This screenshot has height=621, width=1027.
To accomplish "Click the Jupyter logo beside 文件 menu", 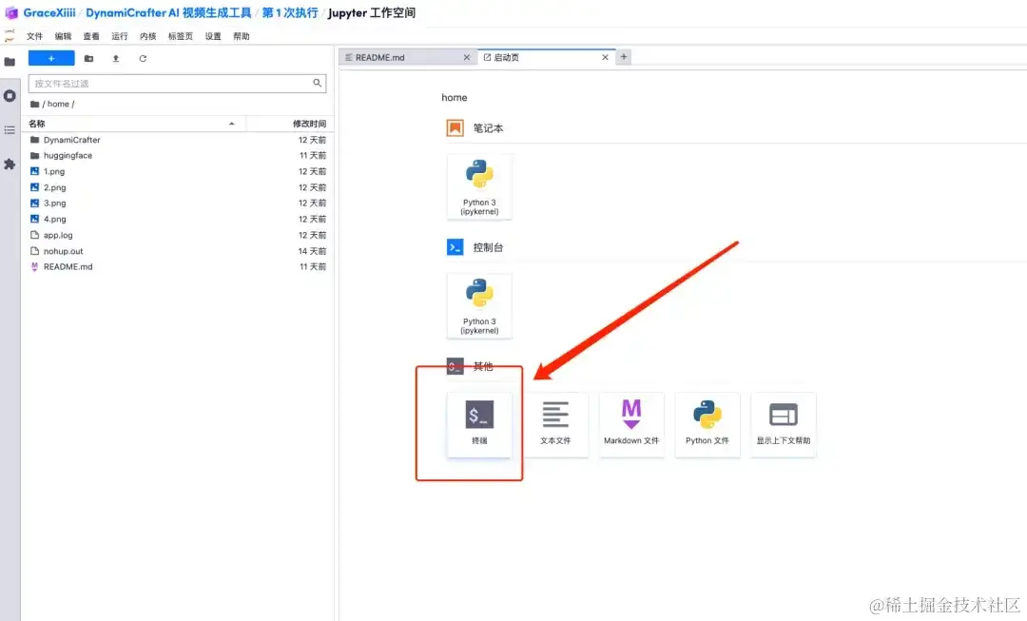I will tap(10, 36).
